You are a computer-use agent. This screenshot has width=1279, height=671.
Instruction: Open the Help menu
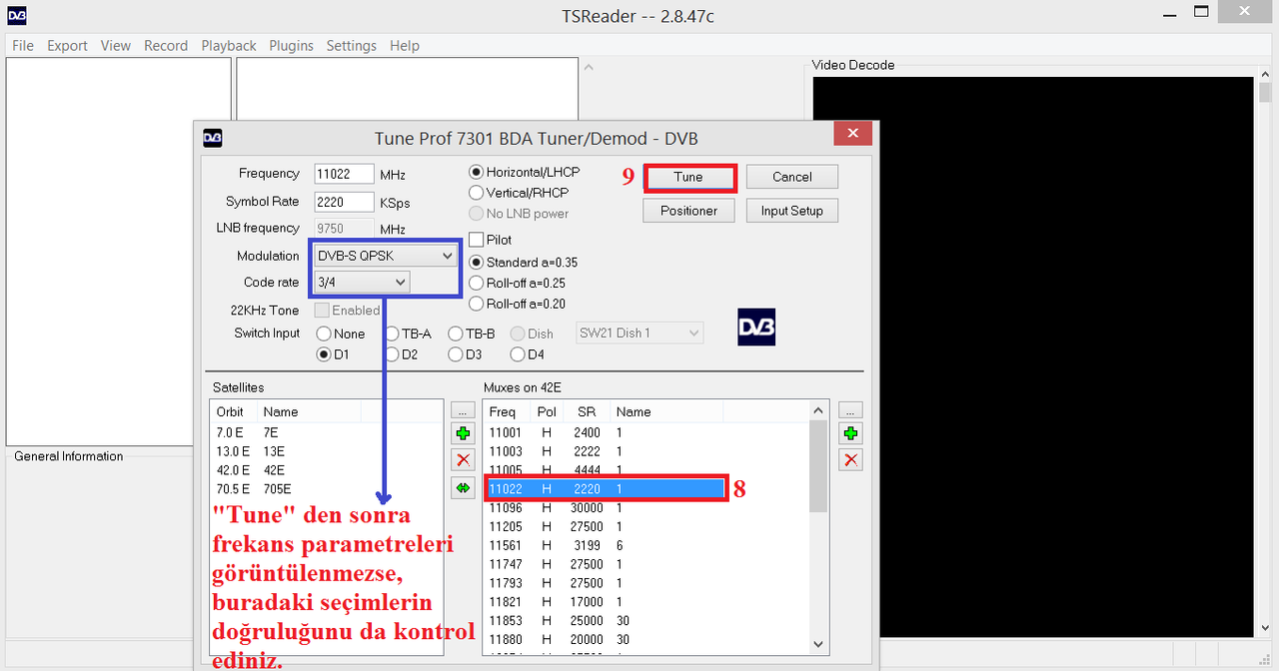pos(405,46)
